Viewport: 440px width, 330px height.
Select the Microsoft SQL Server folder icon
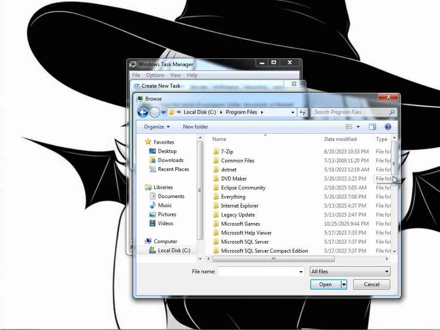216,241
